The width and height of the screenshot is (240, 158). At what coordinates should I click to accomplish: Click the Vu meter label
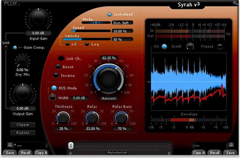point(228,34)
